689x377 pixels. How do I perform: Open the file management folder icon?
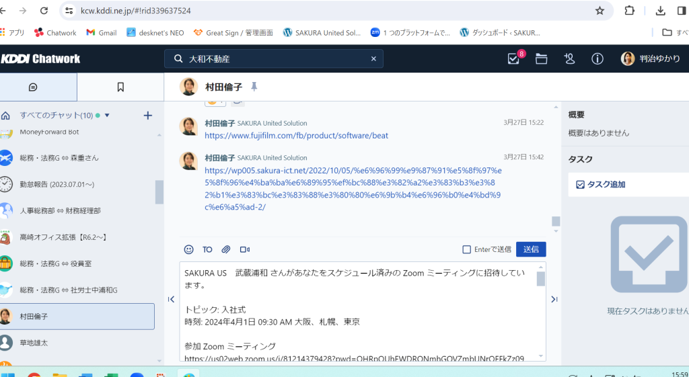tap(541, 59)
